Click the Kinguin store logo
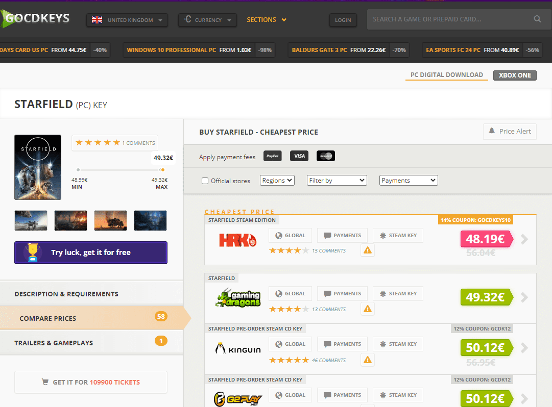The width and height of the screenshot is (552, 407). (238, 349)
